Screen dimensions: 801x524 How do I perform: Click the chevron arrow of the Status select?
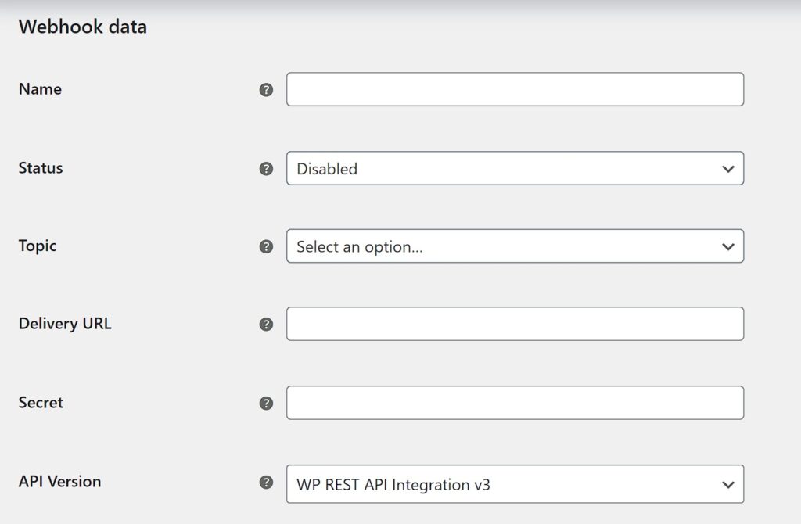[728, 169]
